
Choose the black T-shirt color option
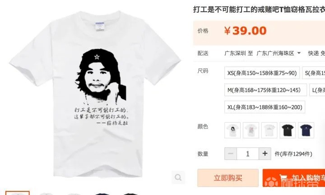[x=288, y=130]
